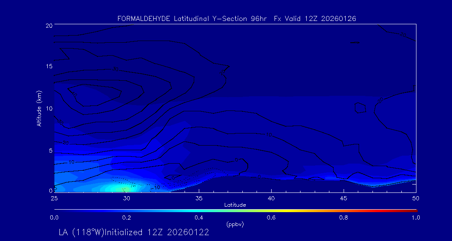
Task: Click the Altitude (km) y-axis label
Action: (x=39, y=108)
